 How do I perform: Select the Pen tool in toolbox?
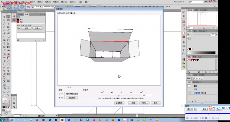click(x=4, y=24)
